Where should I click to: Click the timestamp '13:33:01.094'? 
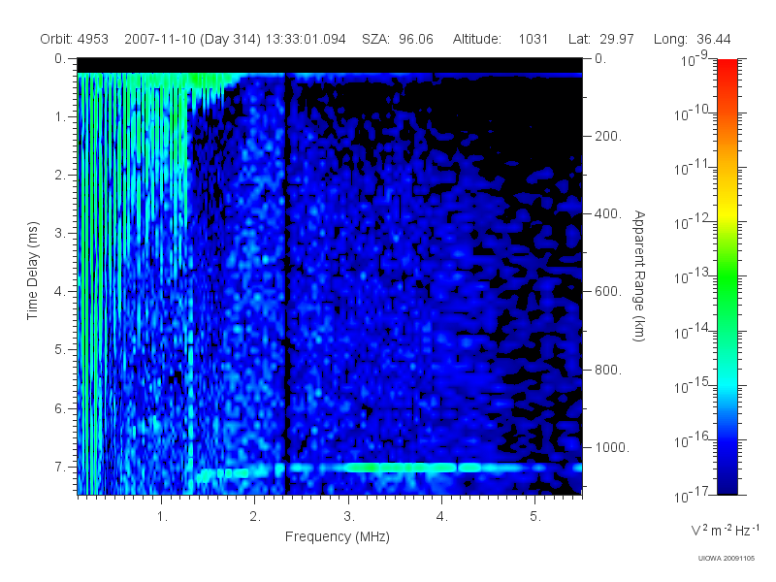point(306,39)
